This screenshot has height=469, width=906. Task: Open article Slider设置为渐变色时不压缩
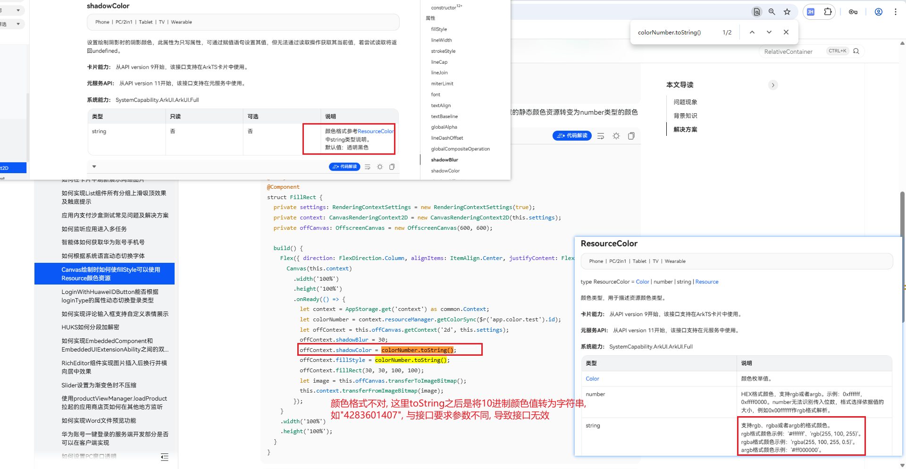99,385
